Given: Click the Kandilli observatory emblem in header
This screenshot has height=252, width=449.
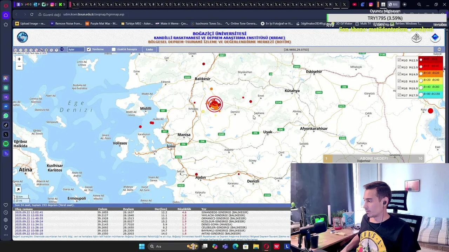Looking at the screenshot, I should pyautogui.click(x=416, y=37).
